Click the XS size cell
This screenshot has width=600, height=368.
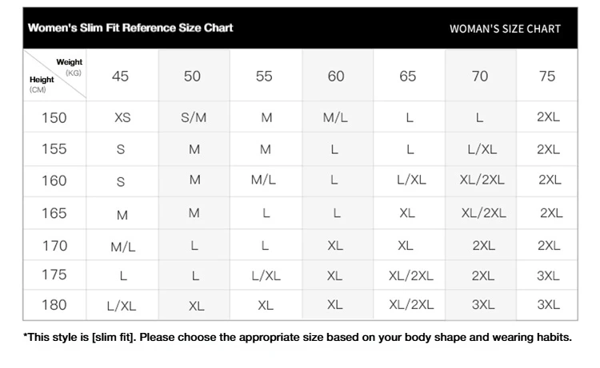coord(122,117)
